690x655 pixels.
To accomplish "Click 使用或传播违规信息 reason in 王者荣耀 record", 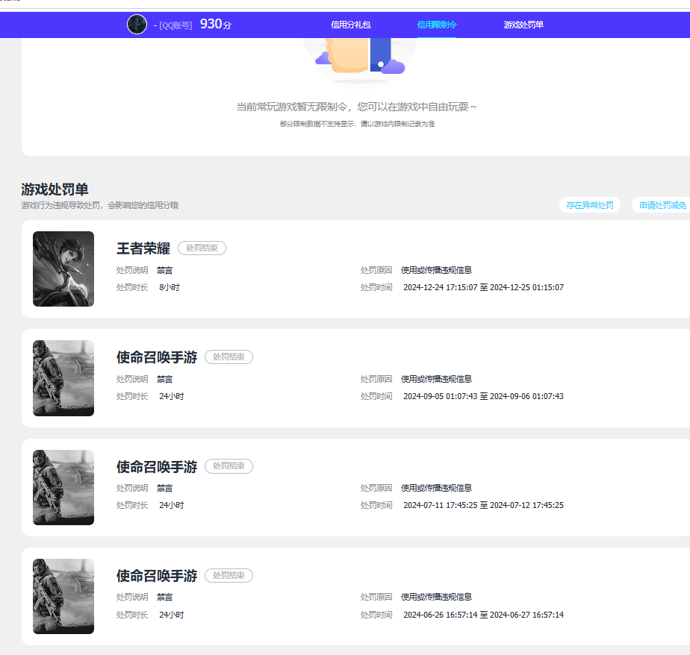I will click(x=437, y=270).
